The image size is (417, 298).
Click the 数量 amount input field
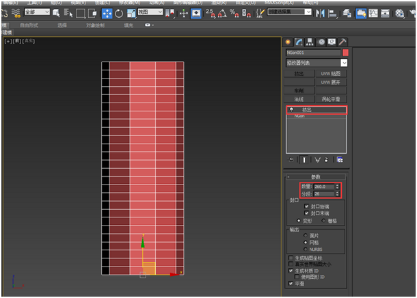(x=323, y=187)
